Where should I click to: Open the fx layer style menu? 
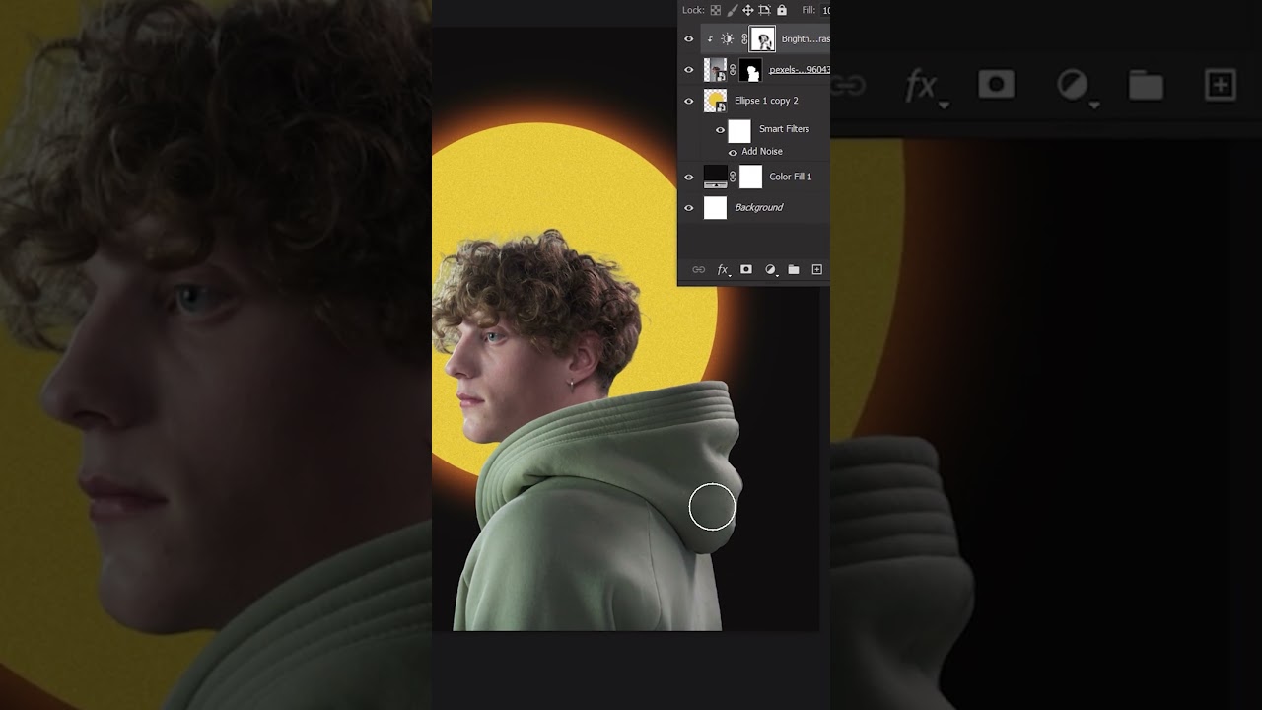click(723, 269)
